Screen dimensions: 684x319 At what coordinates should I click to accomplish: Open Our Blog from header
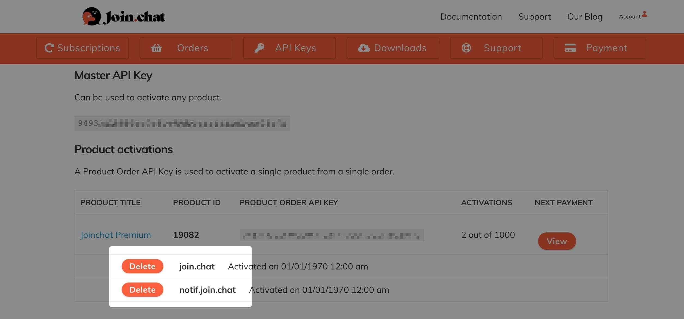coord(585,17)
